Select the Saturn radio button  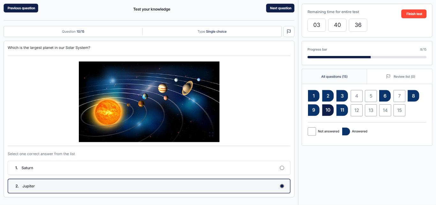click(x=282, y=168)
